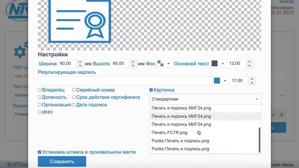Screen dimensions: 299x168
Task: Decrease the caption size 17,00 arrow
Action: (x=252, y=83)
